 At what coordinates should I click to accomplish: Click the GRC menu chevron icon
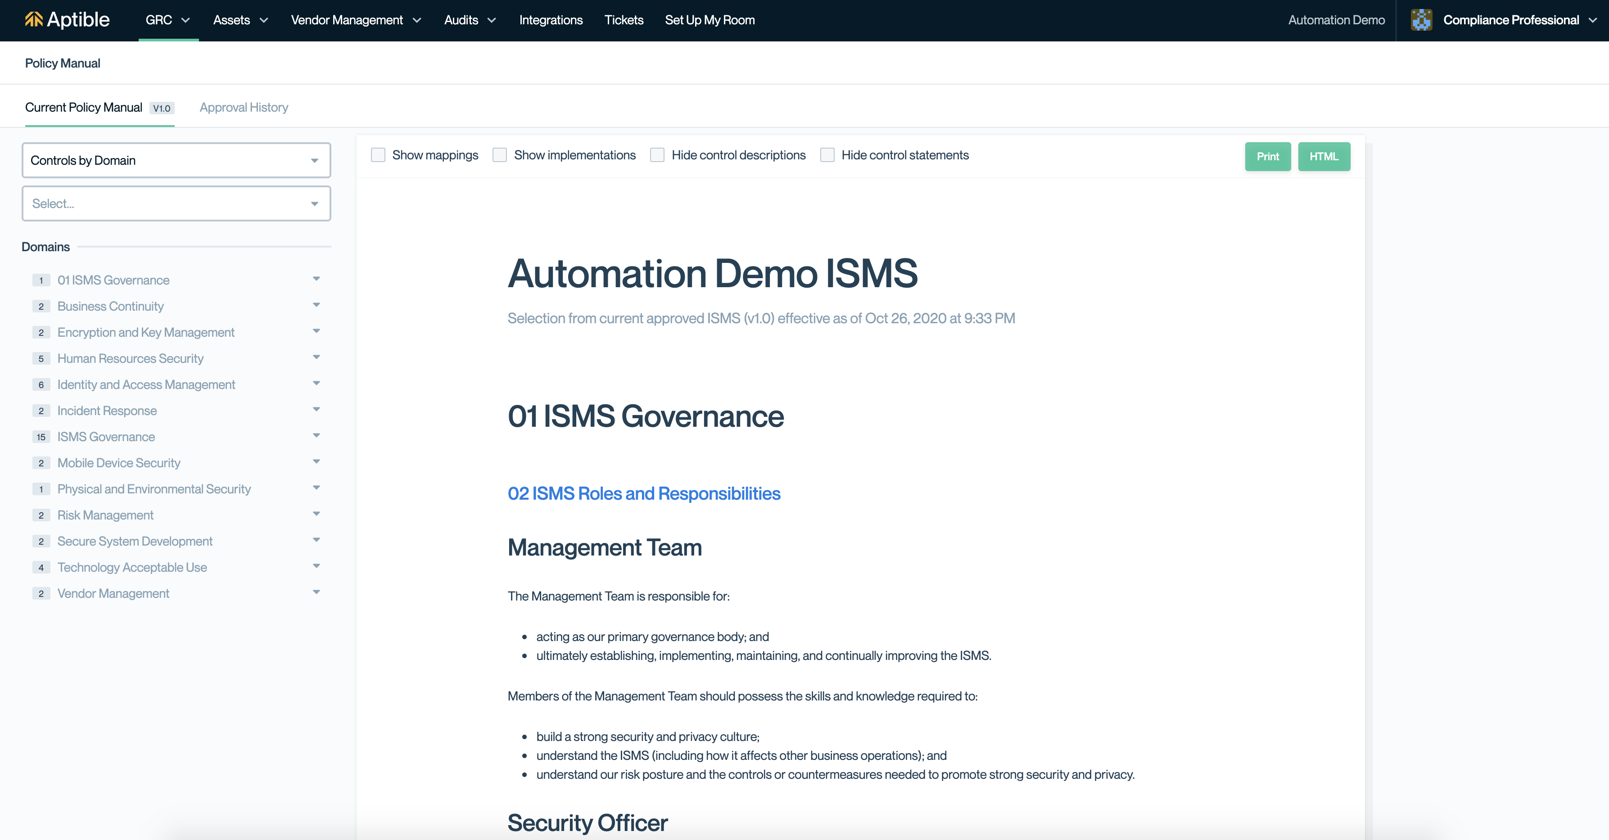(x=185, y=21)
